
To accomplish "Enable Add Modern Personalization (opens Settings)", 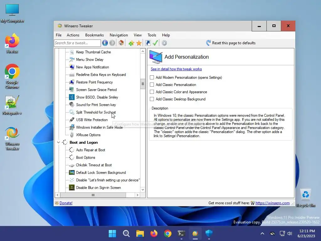I will coord(152,78).
